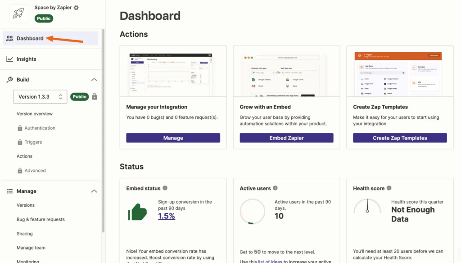Click the lock icon beside Version dropdown
Image resolution: width=461 pixels, height=263 pixels.
click(95, 96)
